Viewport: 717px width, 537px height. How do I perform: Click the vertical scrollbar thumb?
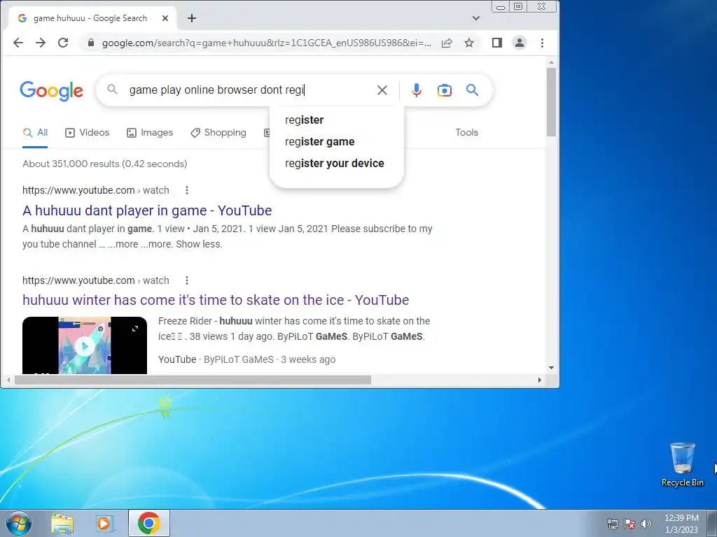(x=552, y=102)
